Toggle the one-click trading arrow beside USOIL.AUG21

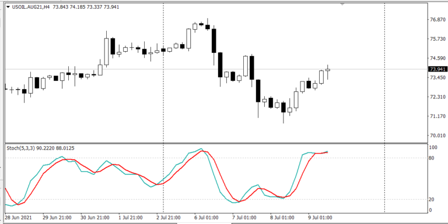click(x=8, y=7)
